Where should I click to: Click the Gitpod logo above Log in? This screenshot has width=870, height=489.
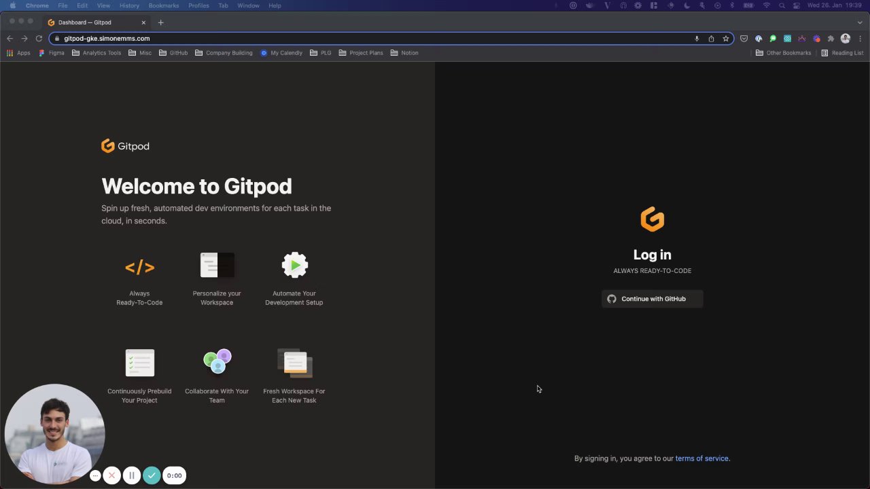pyautogui.click(x=652, y=219)
